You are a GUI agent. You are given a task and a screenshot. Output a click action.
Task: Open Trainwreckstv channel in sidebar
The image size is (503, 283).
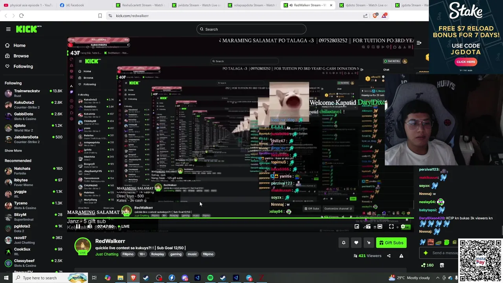(33, 93)
